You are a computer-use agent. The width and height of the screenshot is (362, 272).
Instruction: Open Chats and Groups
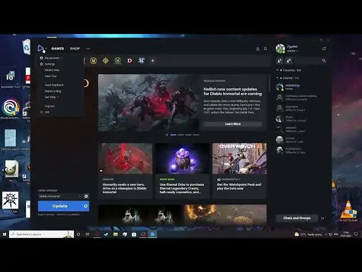(x=296, y=218)
